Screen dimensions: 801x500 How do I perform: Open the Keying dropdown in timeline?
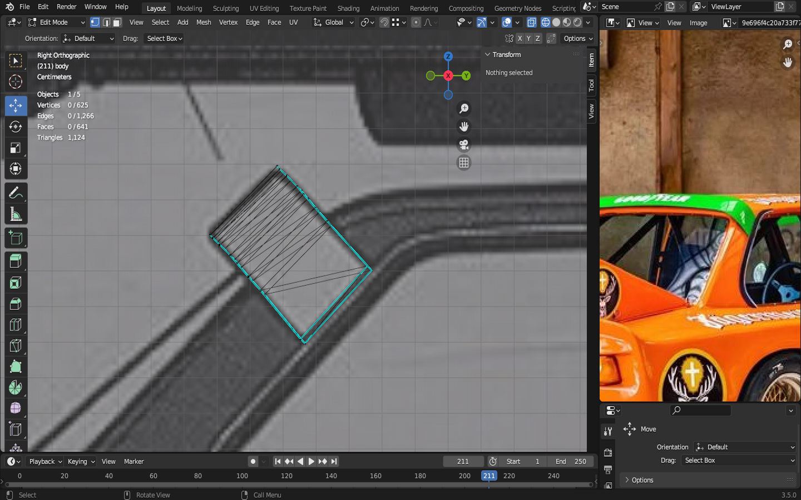(x=81, y=461)
